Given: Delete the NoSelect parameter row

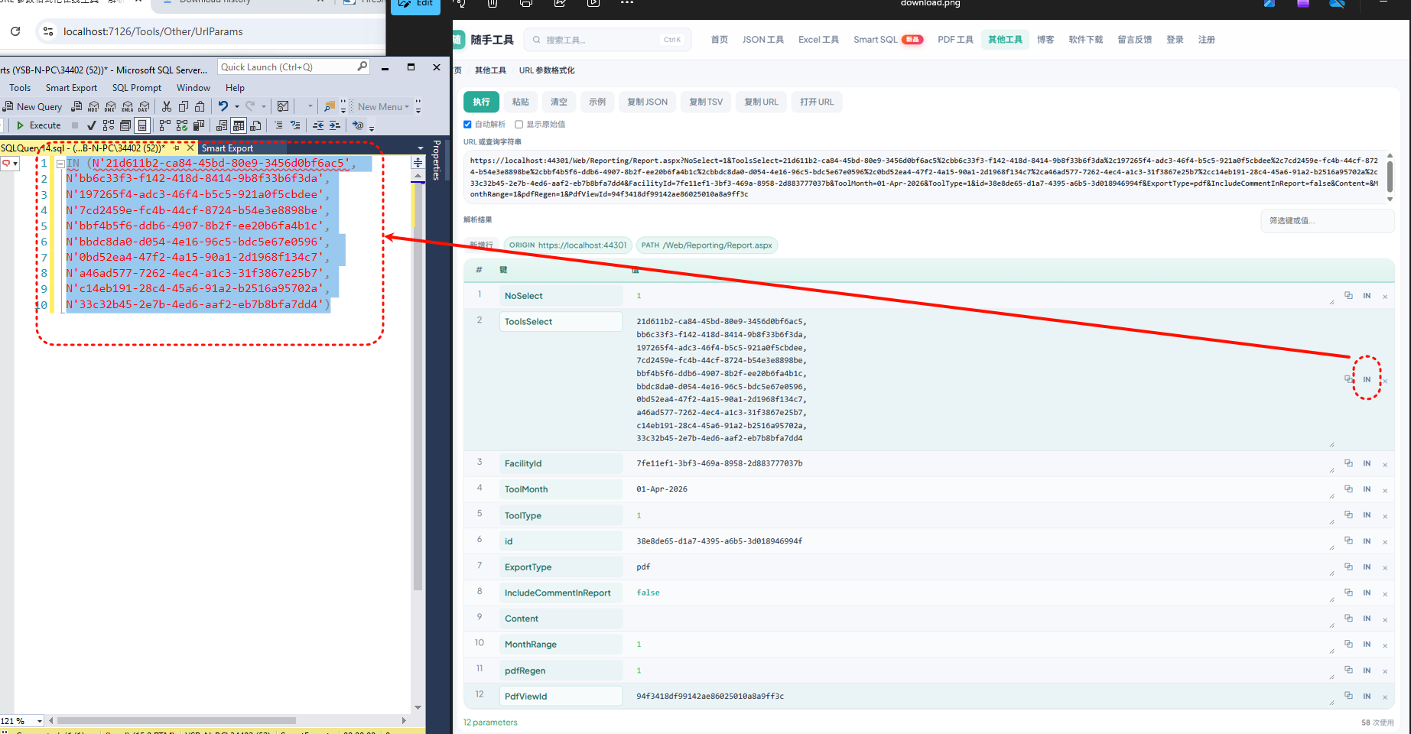Looking at the screenshot, I should click(1385, 297).
